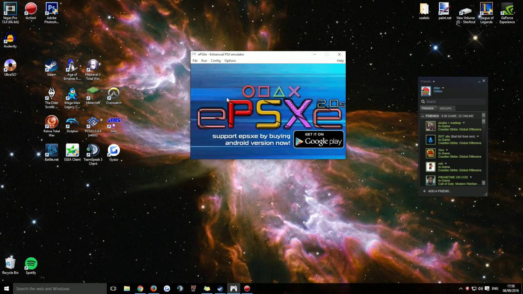Select the Battle.net desktop icon
Viewport: 523px width, 294px height.
(51, 153)
